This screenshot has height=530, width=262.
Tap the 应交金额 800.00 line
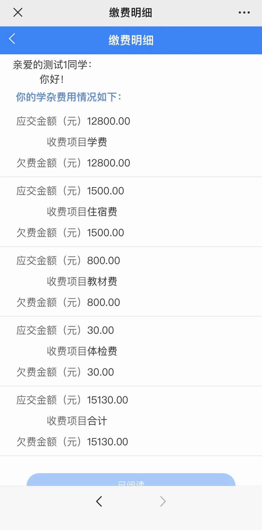[68, 260]
